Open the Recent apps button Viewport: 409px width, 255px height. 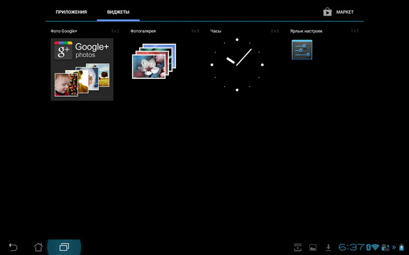click(x=64, y=247)
